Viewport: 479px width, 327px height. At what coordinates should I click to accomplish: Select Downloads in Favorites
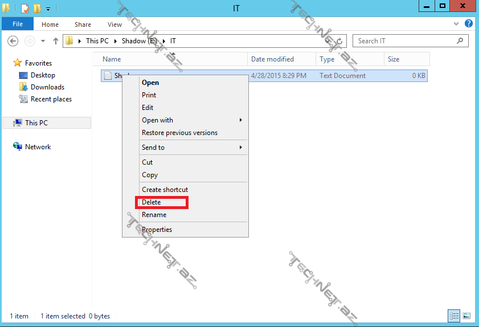tap(47, 87)
